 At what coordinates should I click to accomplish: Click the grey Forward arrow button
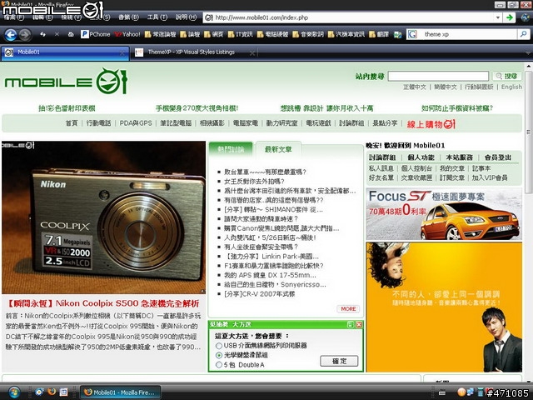(x=24, y=35)
